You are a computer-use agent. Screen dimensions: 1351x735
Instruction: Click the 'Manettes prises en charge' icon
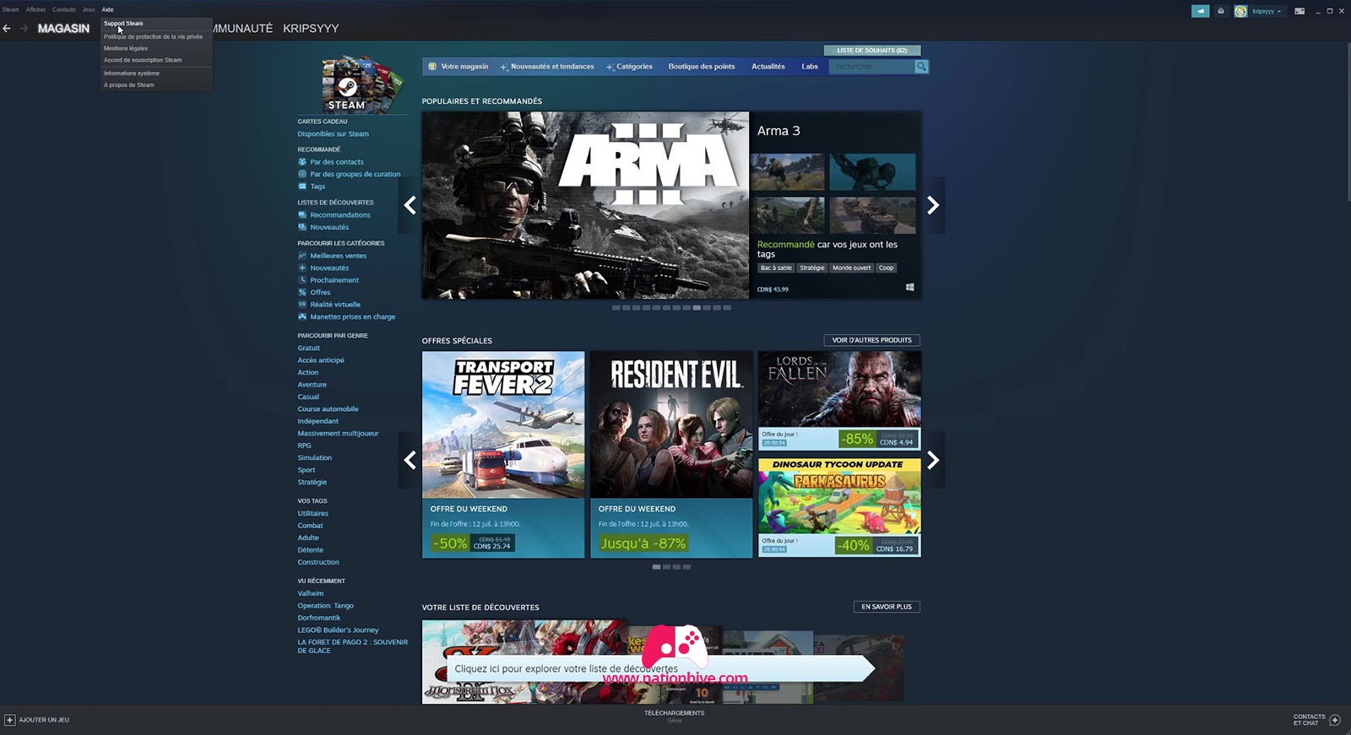click(x=302, y=316)
